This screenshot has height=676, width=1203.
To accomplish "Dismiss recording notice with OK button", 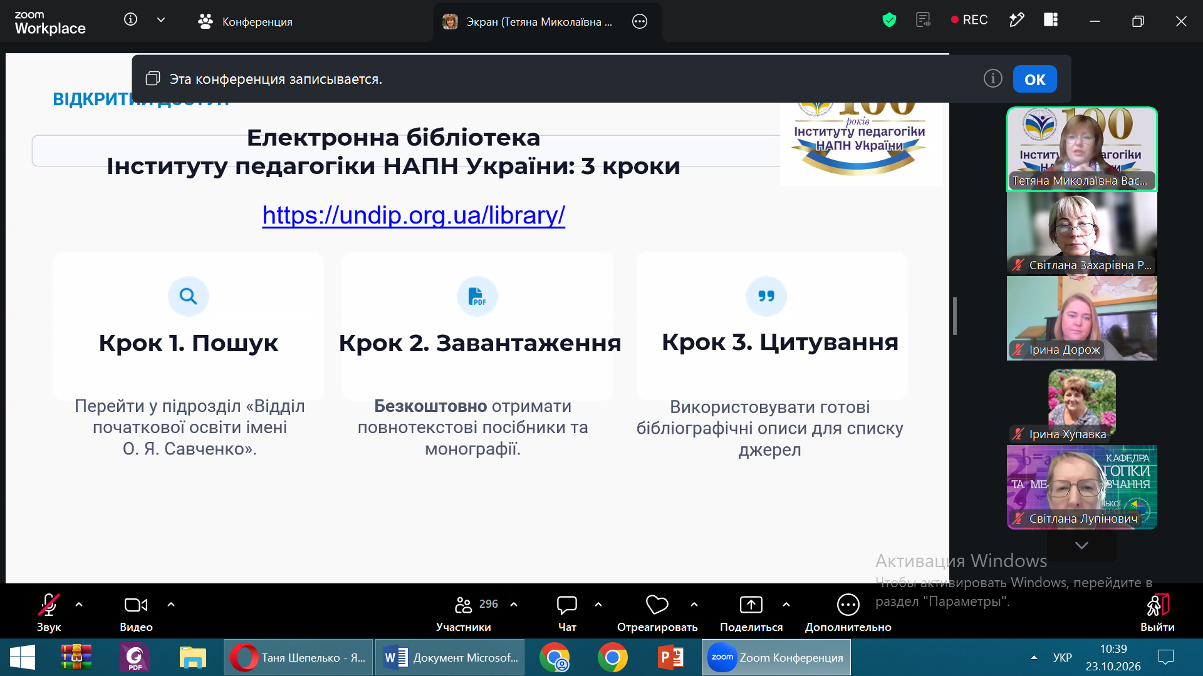I will (1034, 79).
